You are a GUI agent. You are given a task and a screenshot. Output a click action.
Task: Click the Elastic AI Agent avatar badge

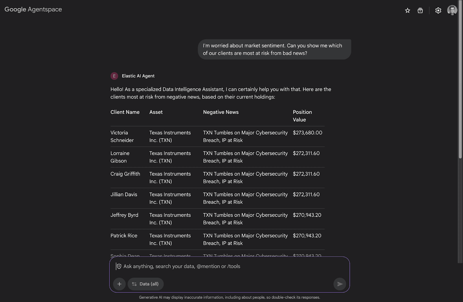pos(114,76)
